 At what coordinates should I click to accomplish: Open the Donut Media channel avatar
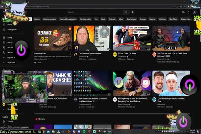coord(115,55)
